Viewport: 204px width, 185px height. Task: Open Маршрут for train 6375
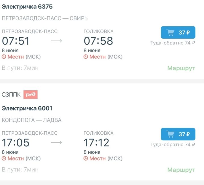pyautogui.click(x=181, y=68)
